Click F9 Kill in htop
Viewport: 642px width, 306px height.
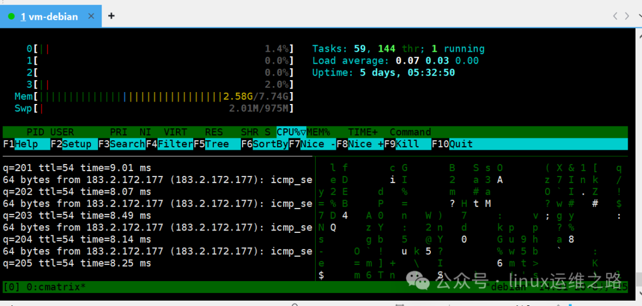tap(407, 144)
